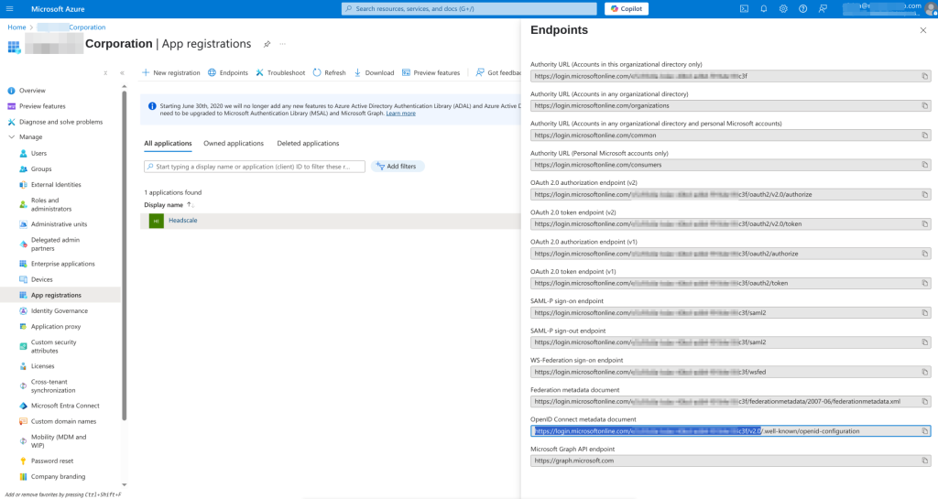938x499 pixels.
Task: Open Groups in the sidebar
Action: tap(41, 169)
